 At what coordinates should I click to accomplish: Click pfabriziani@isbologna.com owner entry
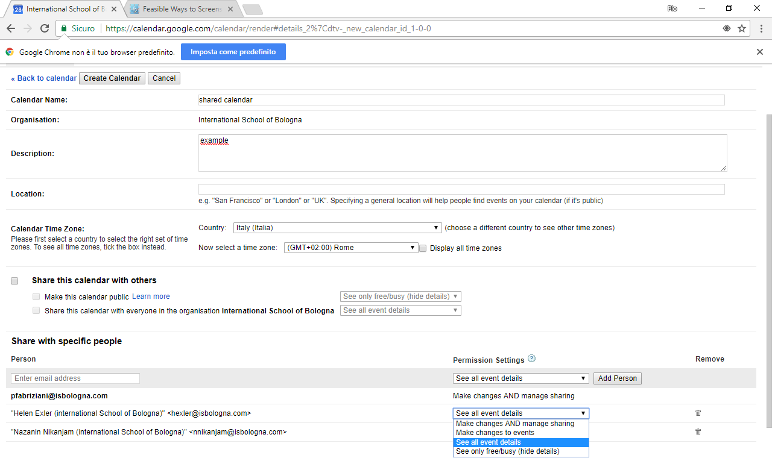point(59,396)
